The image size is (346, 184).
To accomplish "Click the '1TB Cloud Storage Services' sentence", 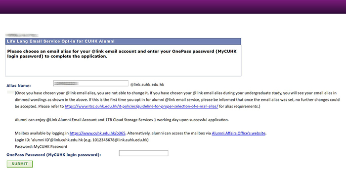I will click(122, 120).
